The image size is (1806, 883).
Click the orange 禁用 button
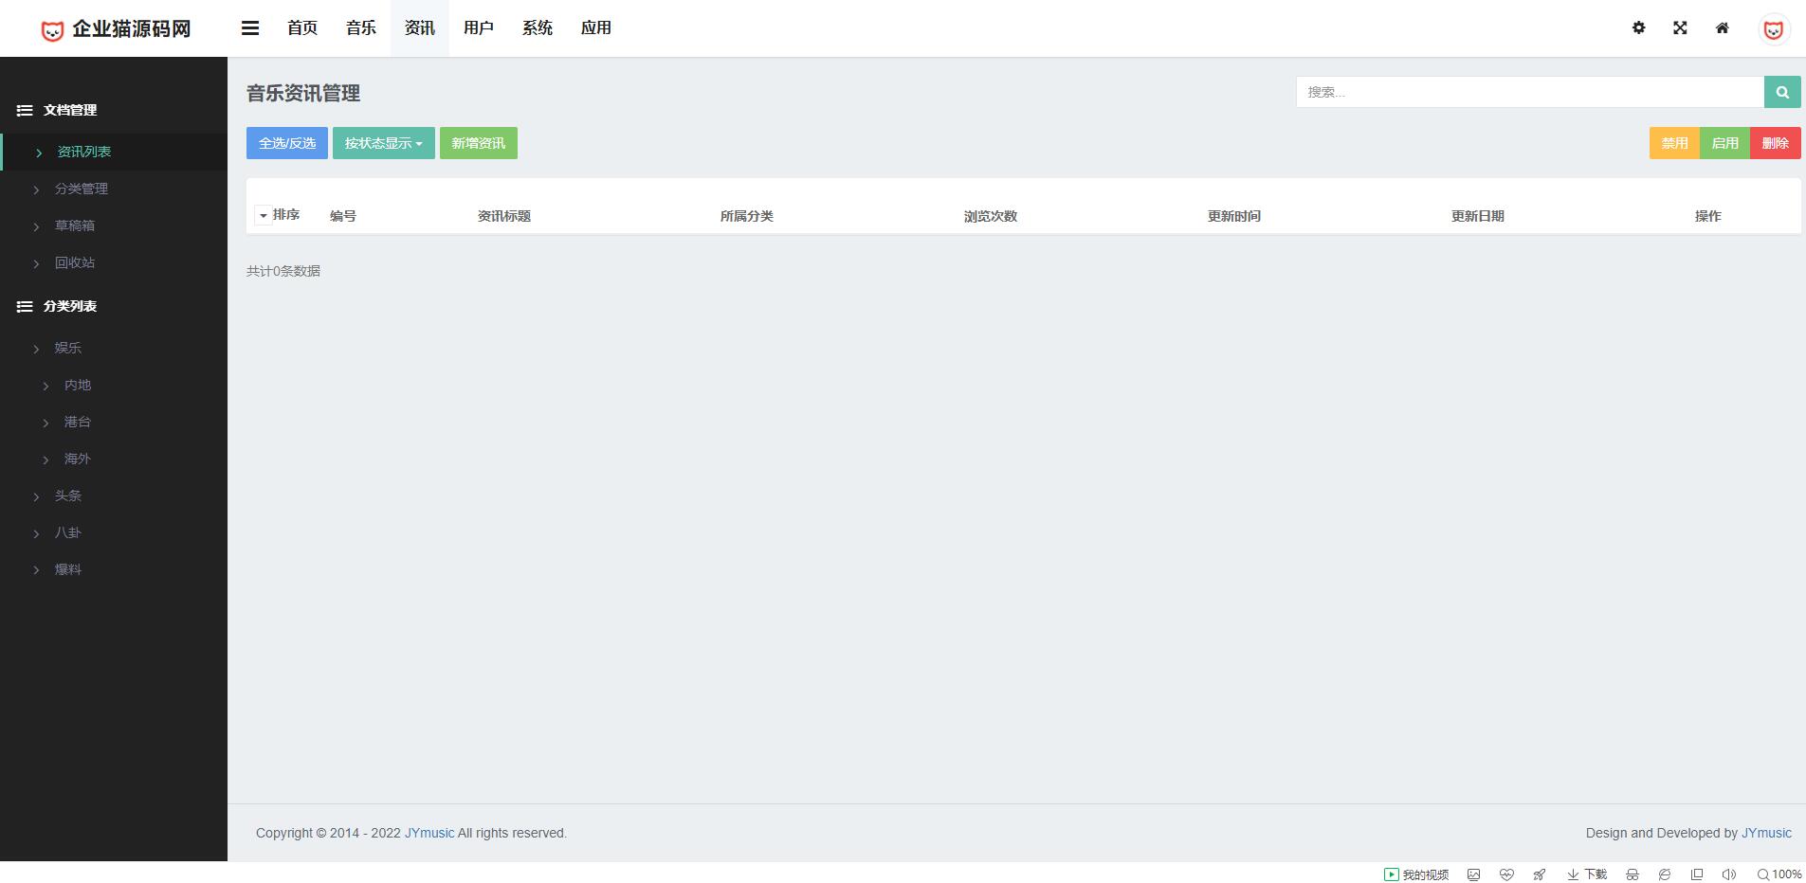pos(1675,143)
